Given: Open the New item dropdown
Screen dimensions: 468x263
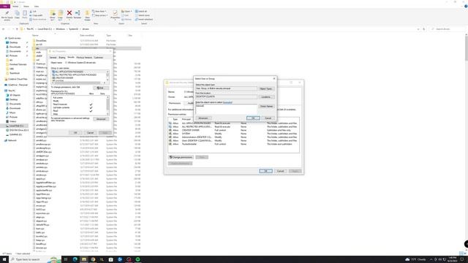Looking at the screenshot, I should 99,12.
